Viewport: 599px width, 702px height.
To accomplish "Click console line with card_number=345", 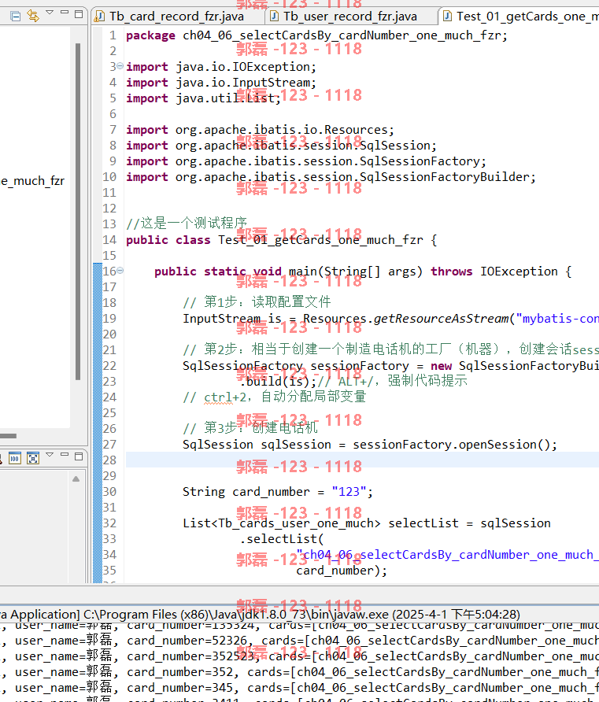I will [x=299, y=688].
